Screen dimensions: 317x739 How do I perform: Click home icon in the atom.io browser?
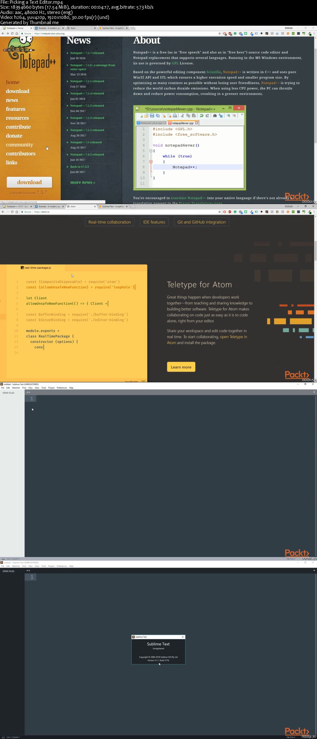click(x=17, y=212)
